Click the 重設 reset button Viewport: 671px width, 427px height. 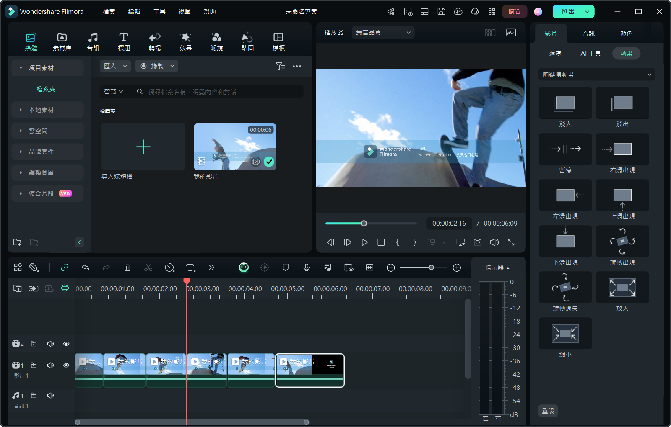tap(548, 411)
